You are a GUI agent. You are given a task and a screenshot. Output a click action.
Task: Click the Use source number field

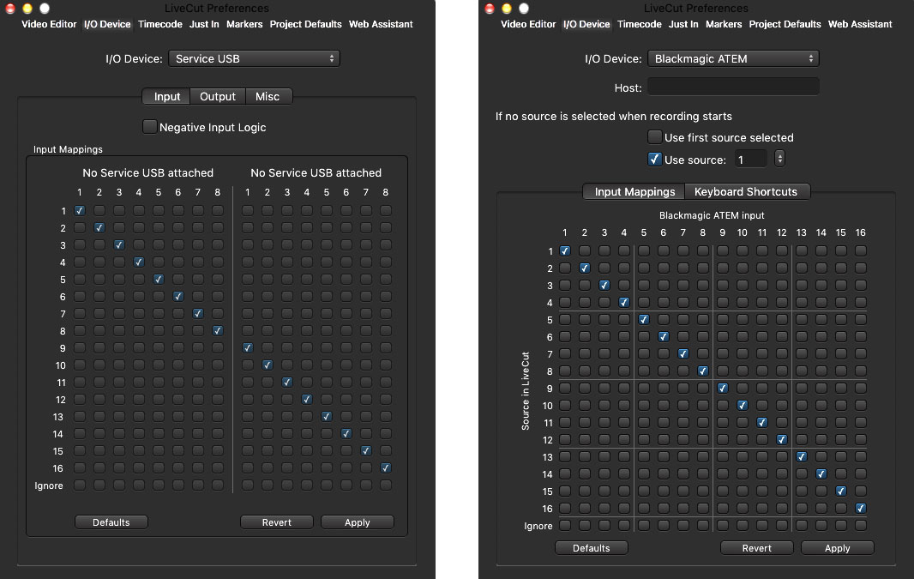tap(751, 160)
